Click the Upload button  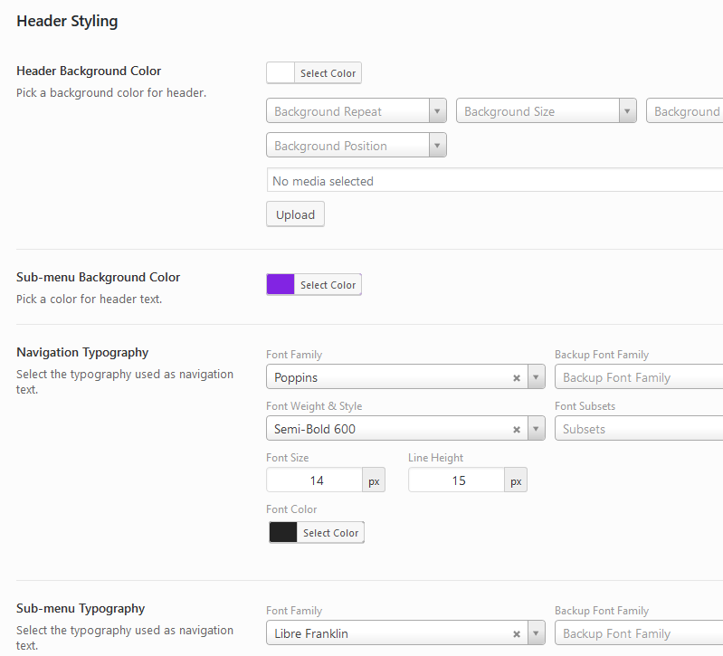pyautogui.click(x=295, y=214)
